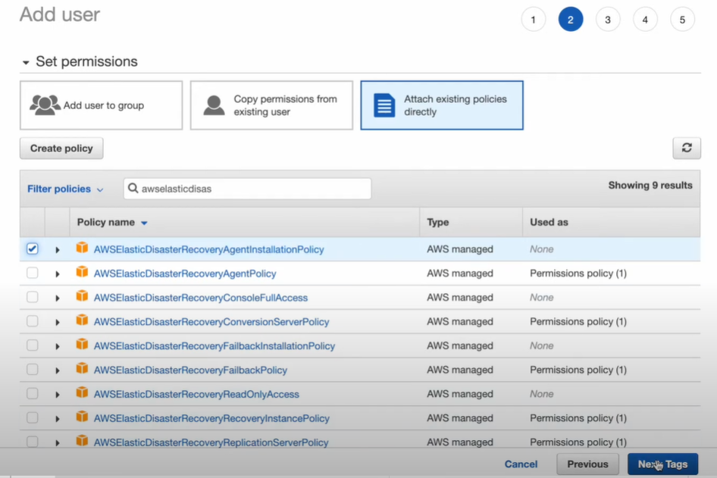Expand details of AWSElasticDisasterRecoveryAgentInstallationPolicy row

click(x=57, y=250)
